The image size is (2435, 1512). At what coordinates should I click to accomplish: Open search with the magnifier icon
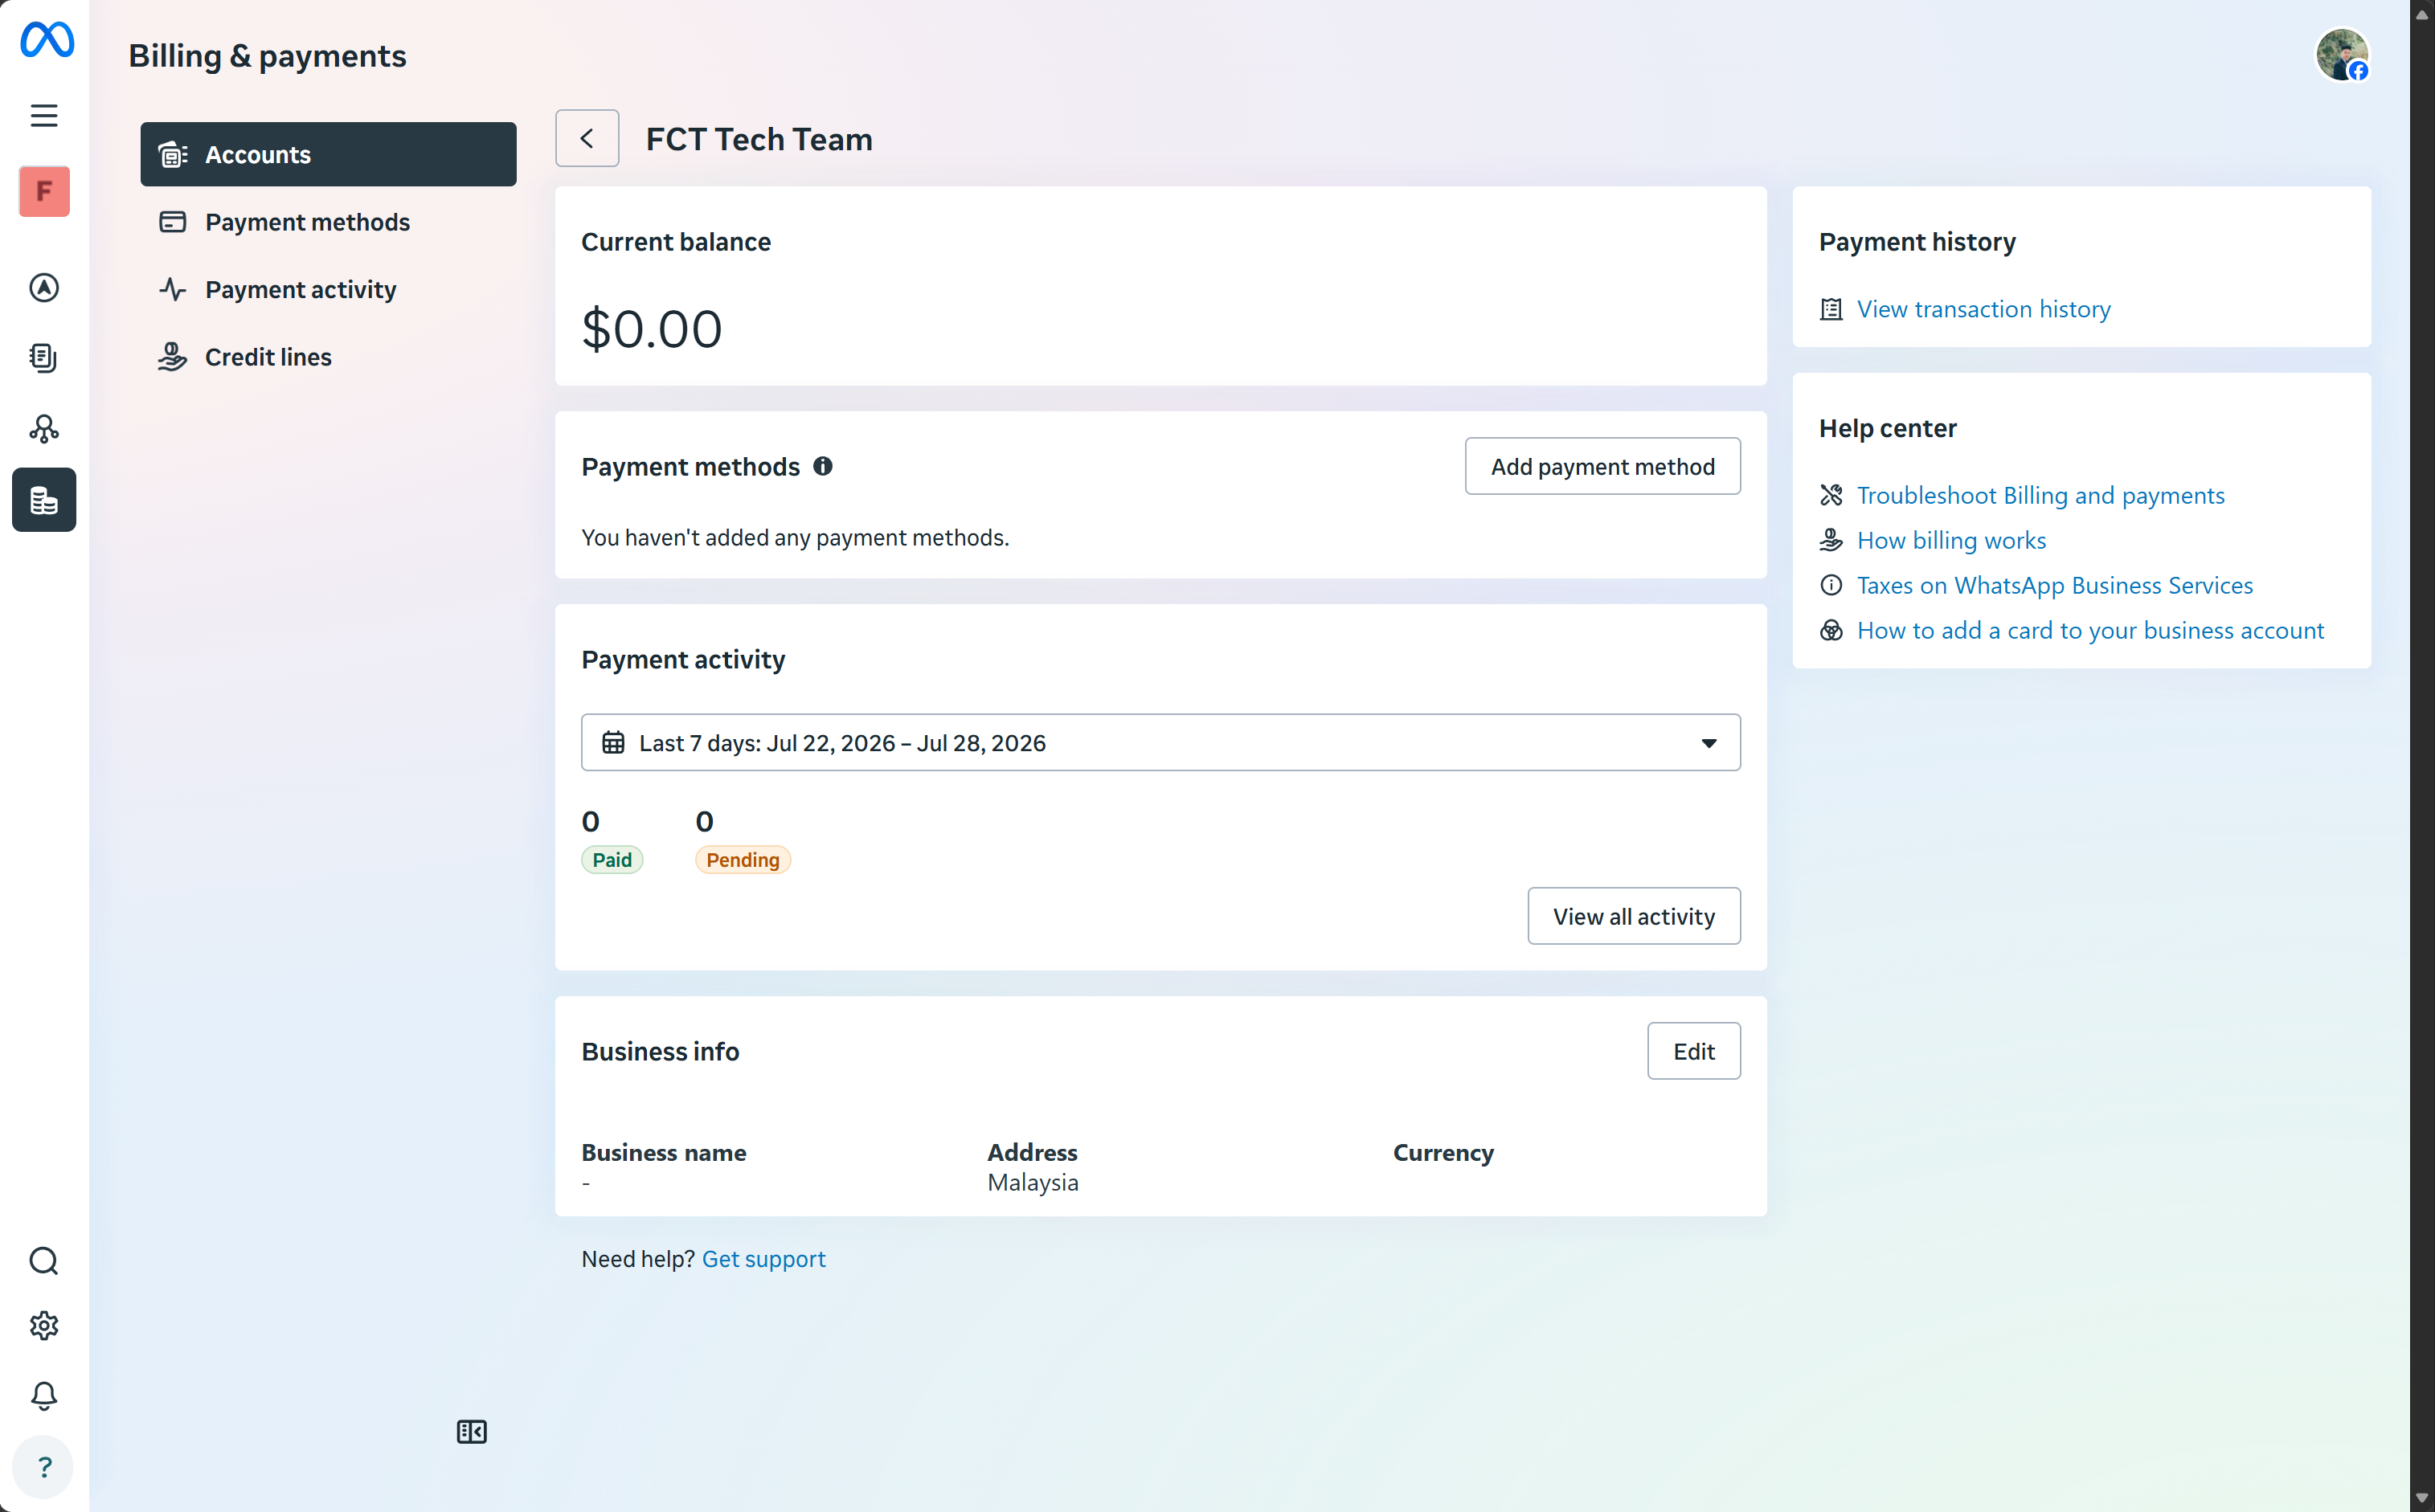(x=44, y=1261)
